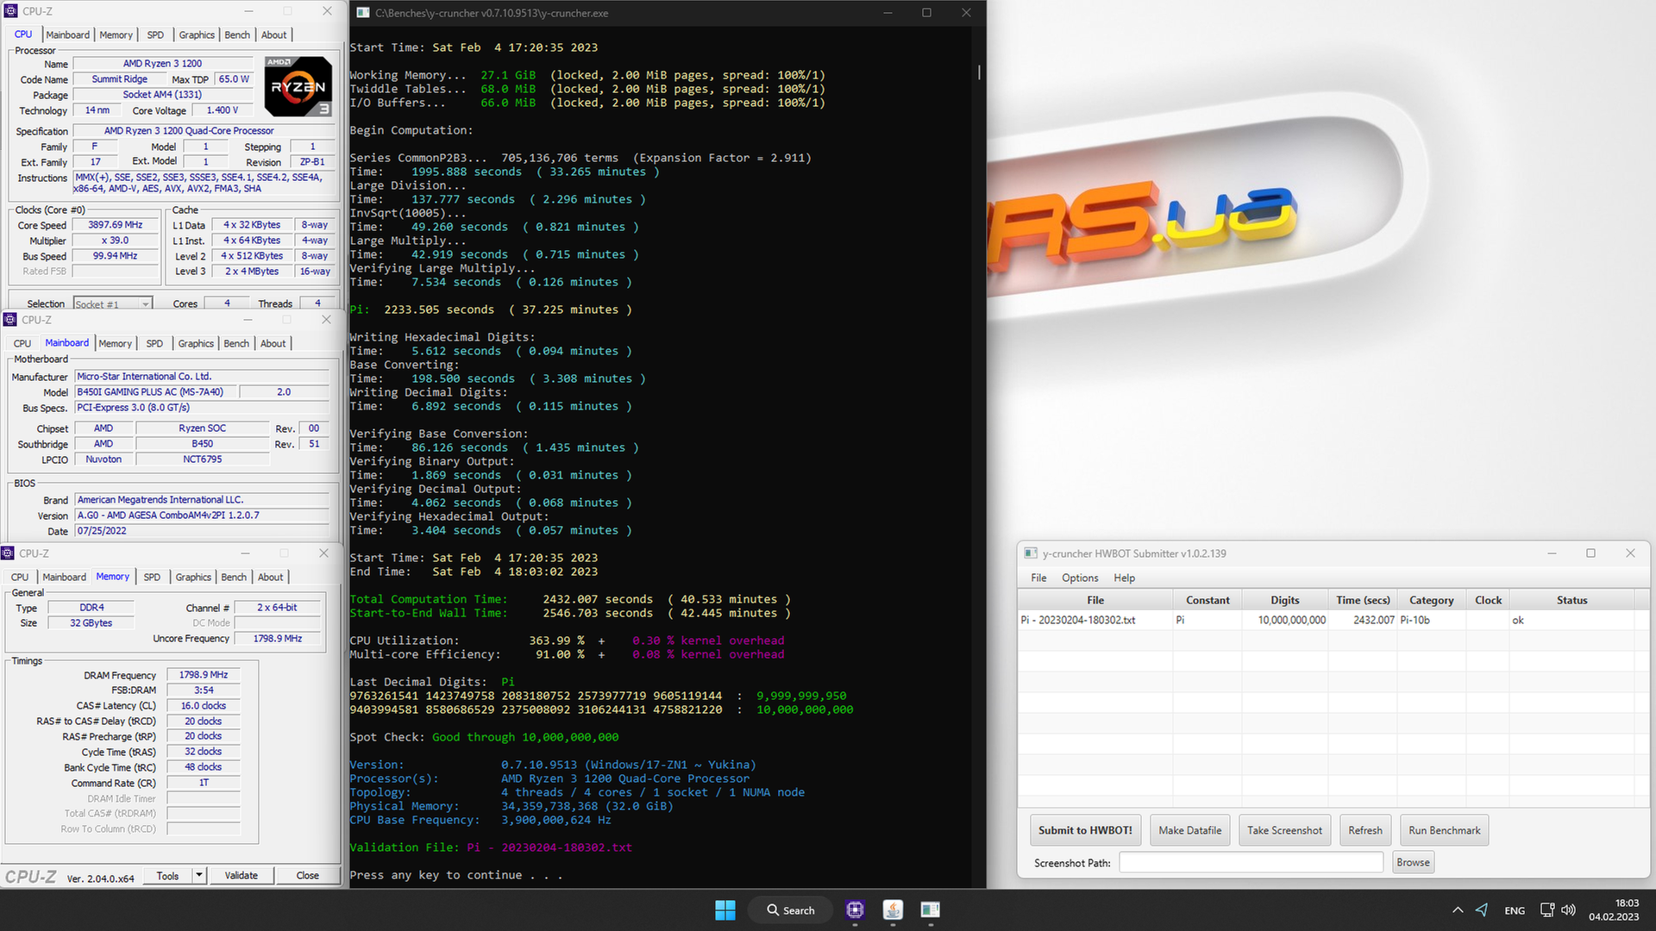Image resolution: width=1656 pixels, height=931 pixels.
Task: Switch to Memory tab in top CPU-Z window
Action: pos(116,35)
